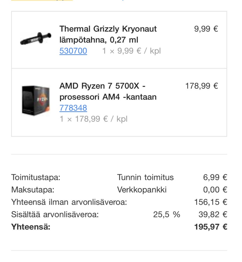Open product code link 530700
Viewport: 242px width, 262px height.
(73, 51)
